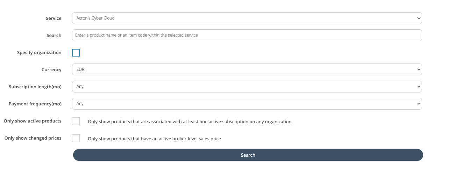Click the Service field label
The image size is (470, 171).
[54, 18]
